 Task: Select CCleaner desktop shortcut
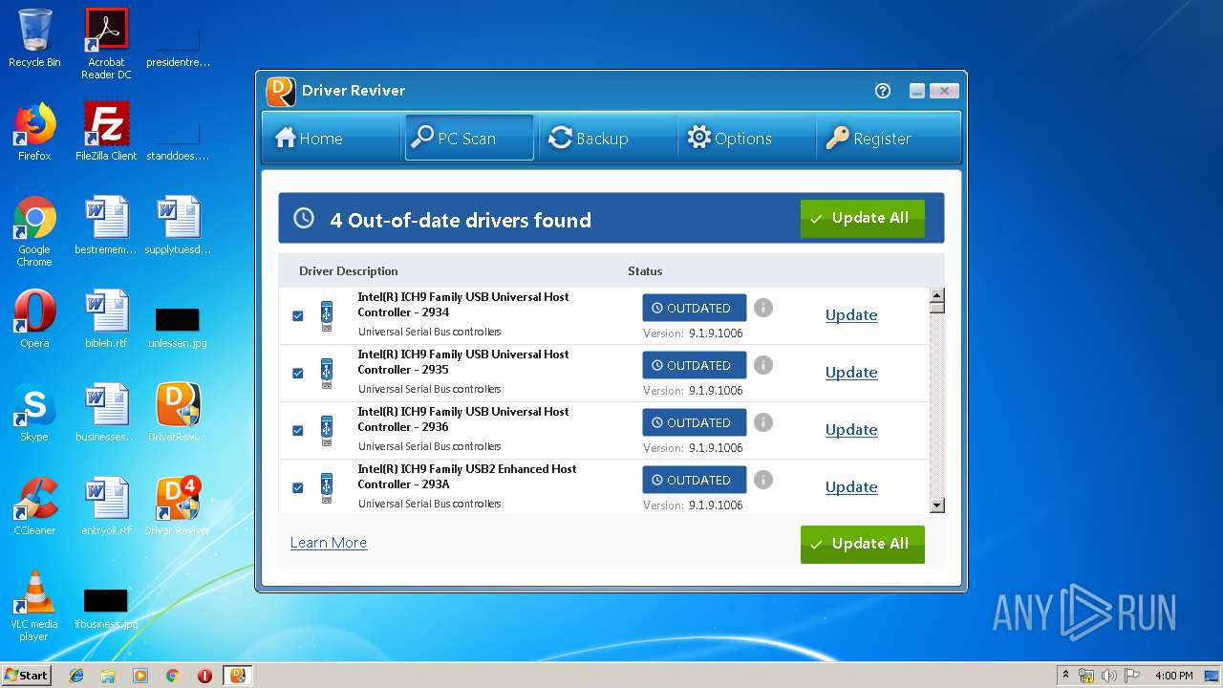click(34, 506)
